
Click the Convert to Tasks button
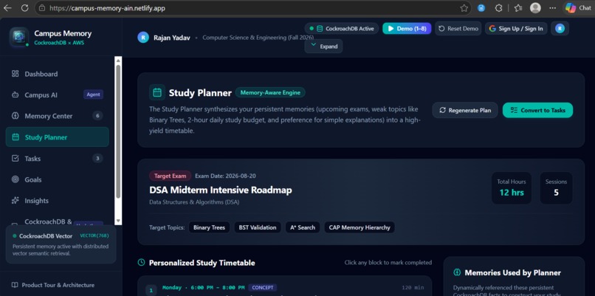click(x=537, y=111)
